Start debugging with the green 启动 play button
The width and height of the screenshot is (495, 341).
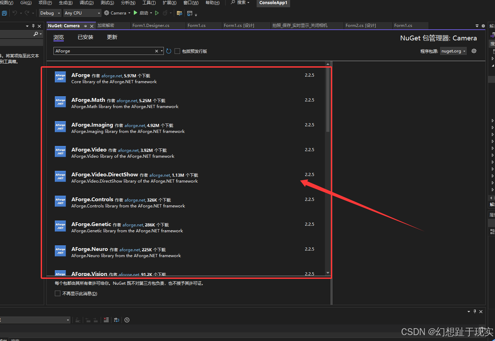tap(141, 13)
